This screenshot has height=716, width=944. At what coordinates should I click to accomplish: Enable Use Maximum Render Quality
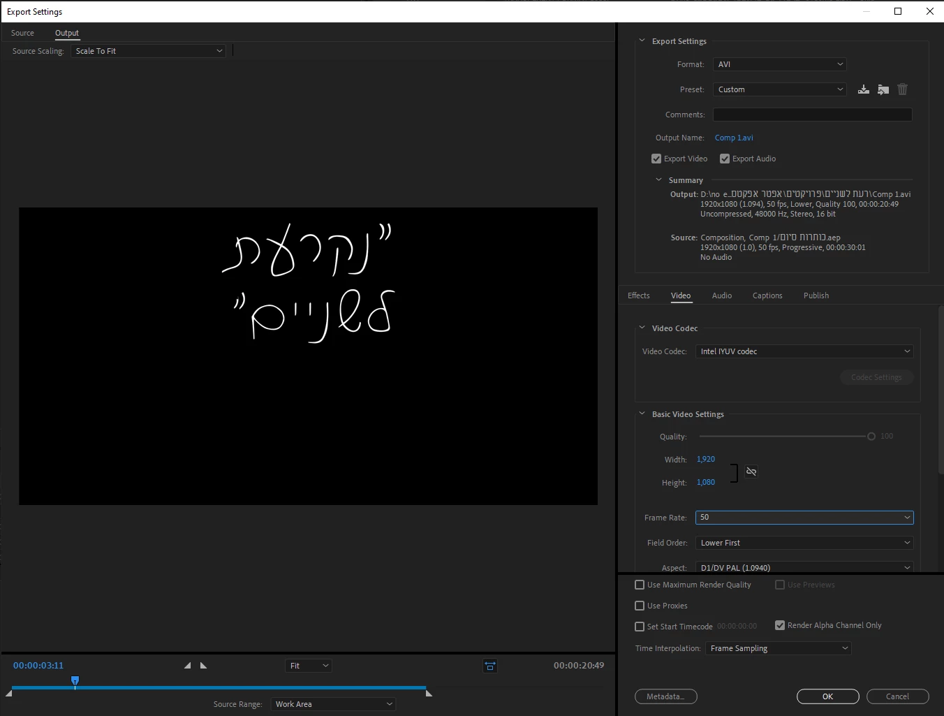coord(640,585)
